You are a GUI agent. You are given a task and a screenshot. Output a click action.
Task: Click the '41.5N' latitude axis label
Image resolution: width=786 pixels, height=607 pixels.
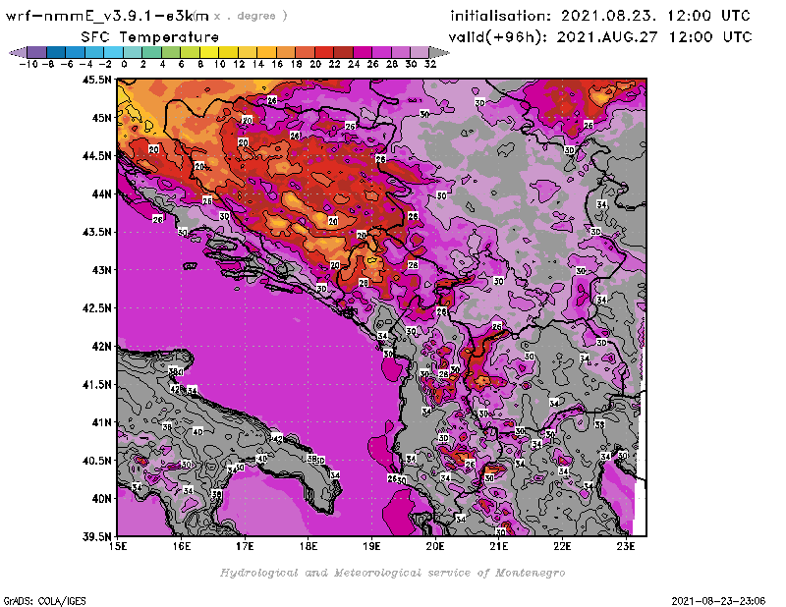click(x=96, y=384)
